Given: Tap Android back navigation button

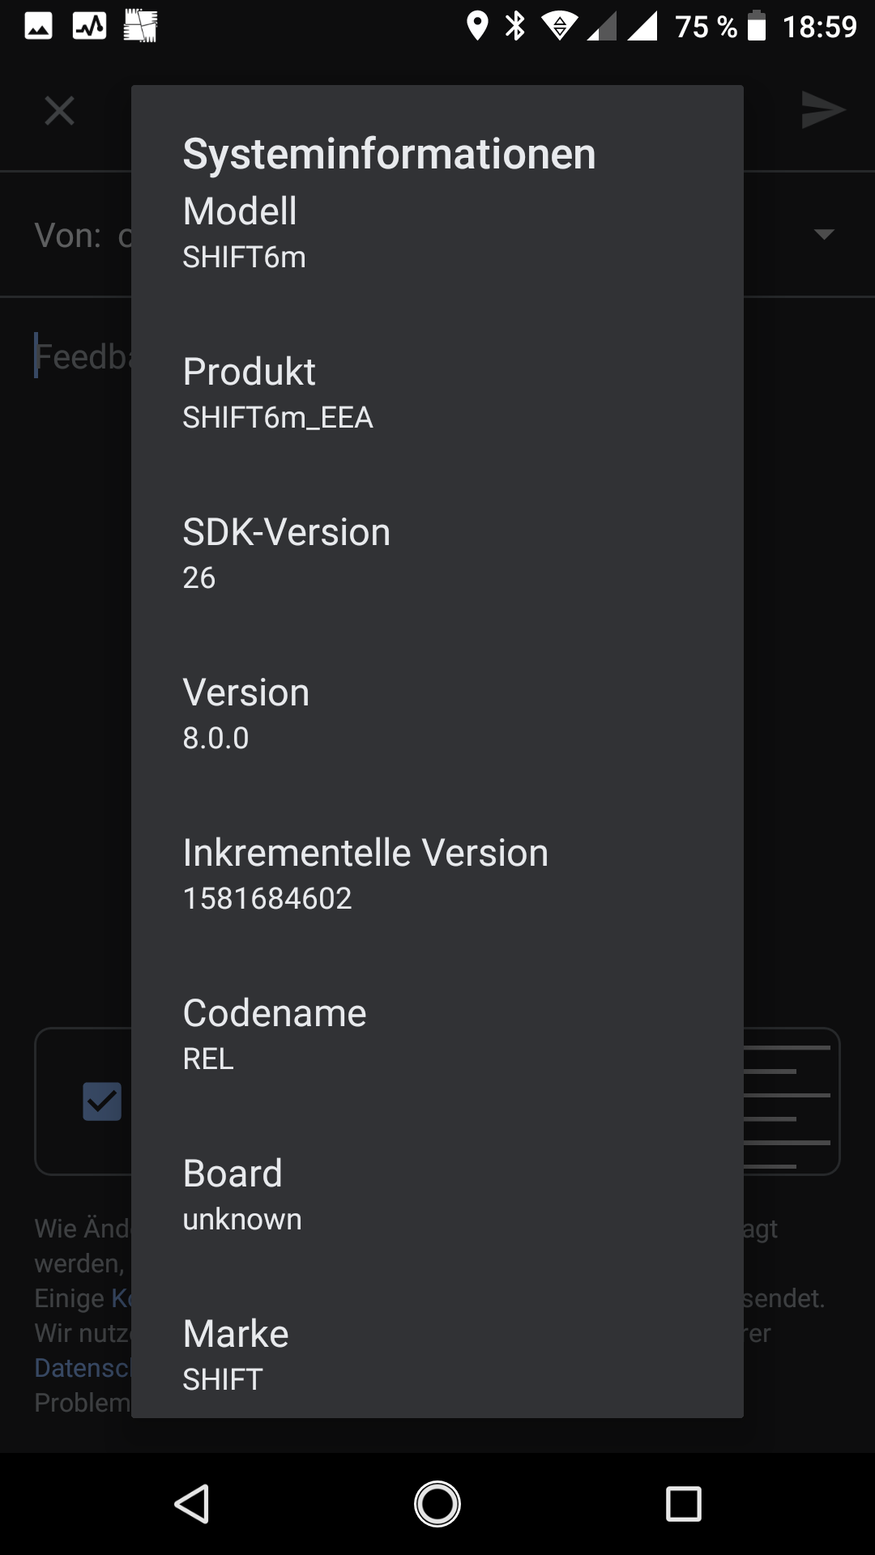Looking at the screenshot, I should tap(193, 1504).
